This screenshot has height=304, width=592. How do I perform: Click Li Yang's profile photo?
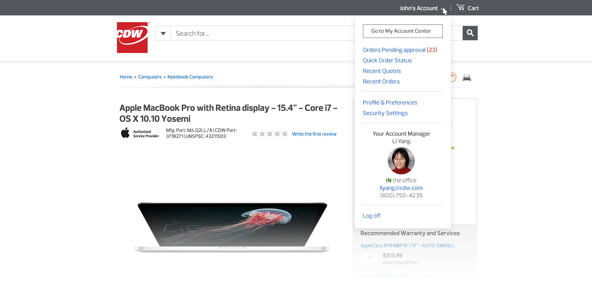[x=401, y=161]
